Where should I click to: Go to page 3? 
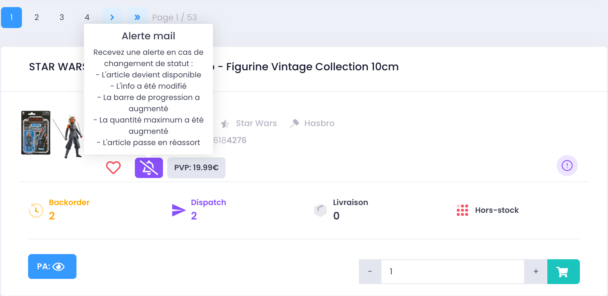pos(62,17)
